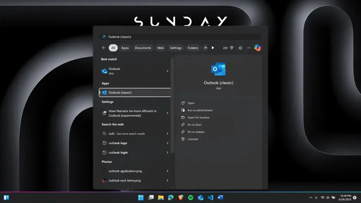Select Outlook (classic) in the Apps list
The height and width of the screenshot is (203, 361).
(135, 93)
